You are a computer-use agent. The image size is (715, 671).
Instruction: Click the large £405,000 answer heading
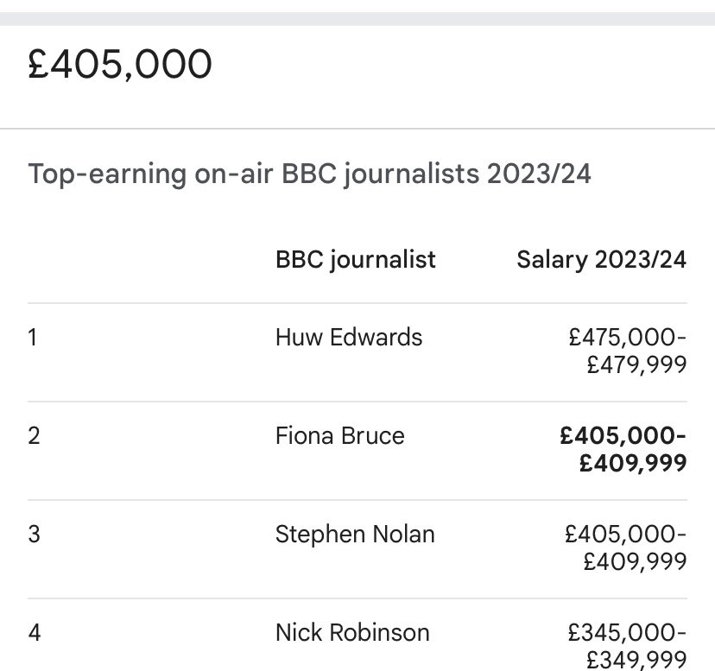120,65
